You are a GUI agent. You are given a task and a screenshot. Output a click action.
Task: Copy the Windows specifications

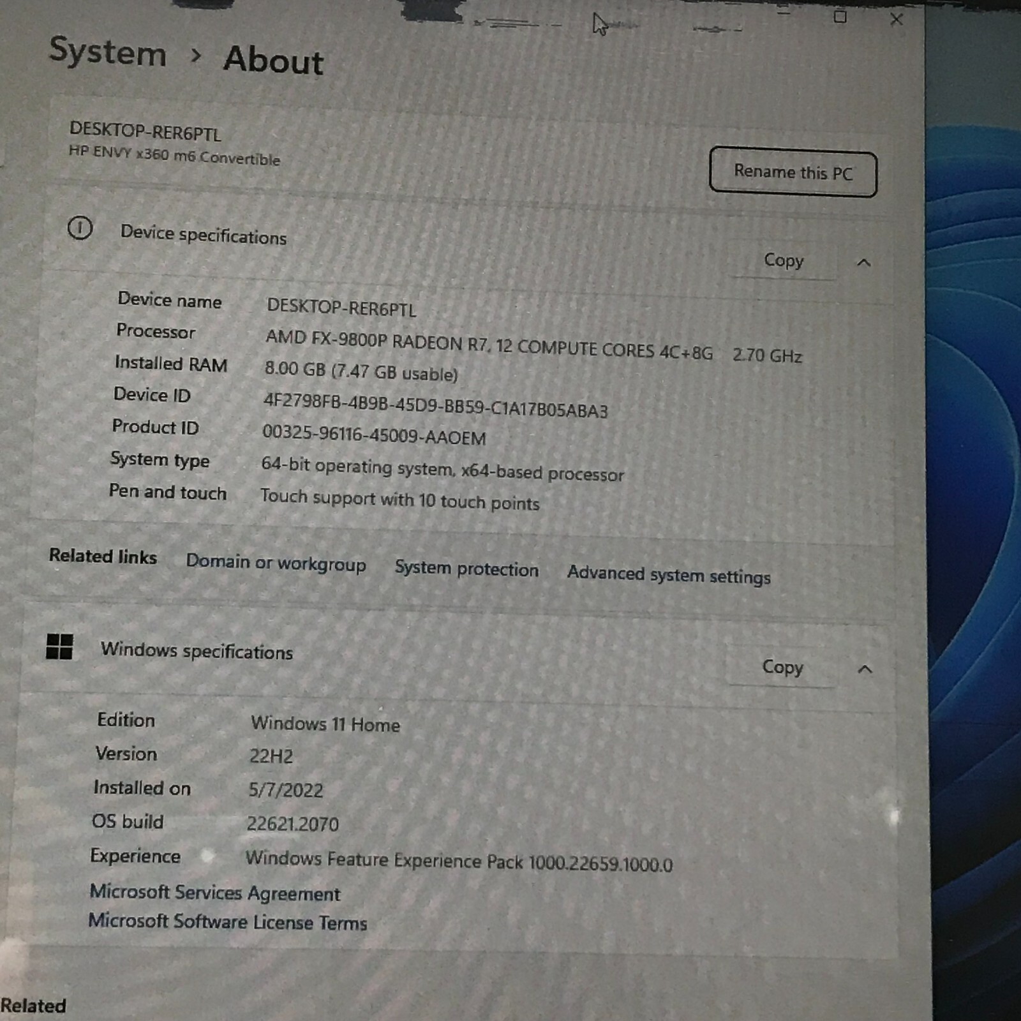point(782,667)
